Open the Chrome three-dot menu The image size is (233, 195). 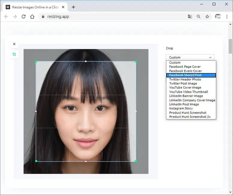(x=227, y=17)
